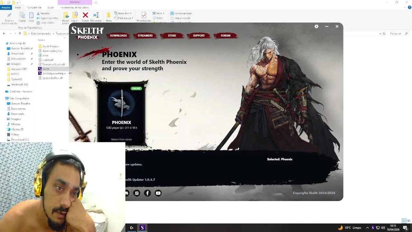Viewport: 412px width, 232px height.
Task: Open the FORUM launcher menu
Action: coord(226,35)
